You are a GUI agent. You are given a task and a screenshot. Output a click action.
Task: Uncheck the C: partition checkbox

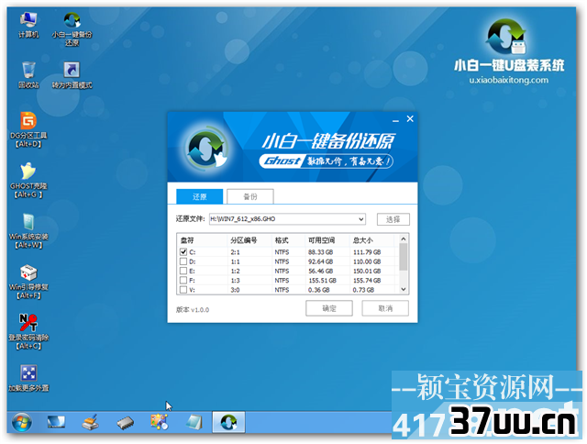coord(183,252)
